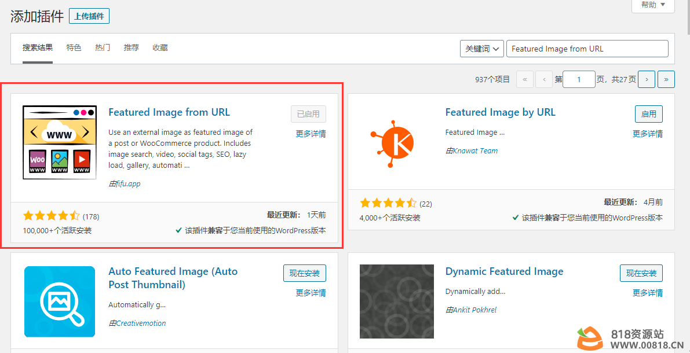Click the 最近更新: 4月前 text
This screenshot has width=690, height=353.
pos(633,202)
